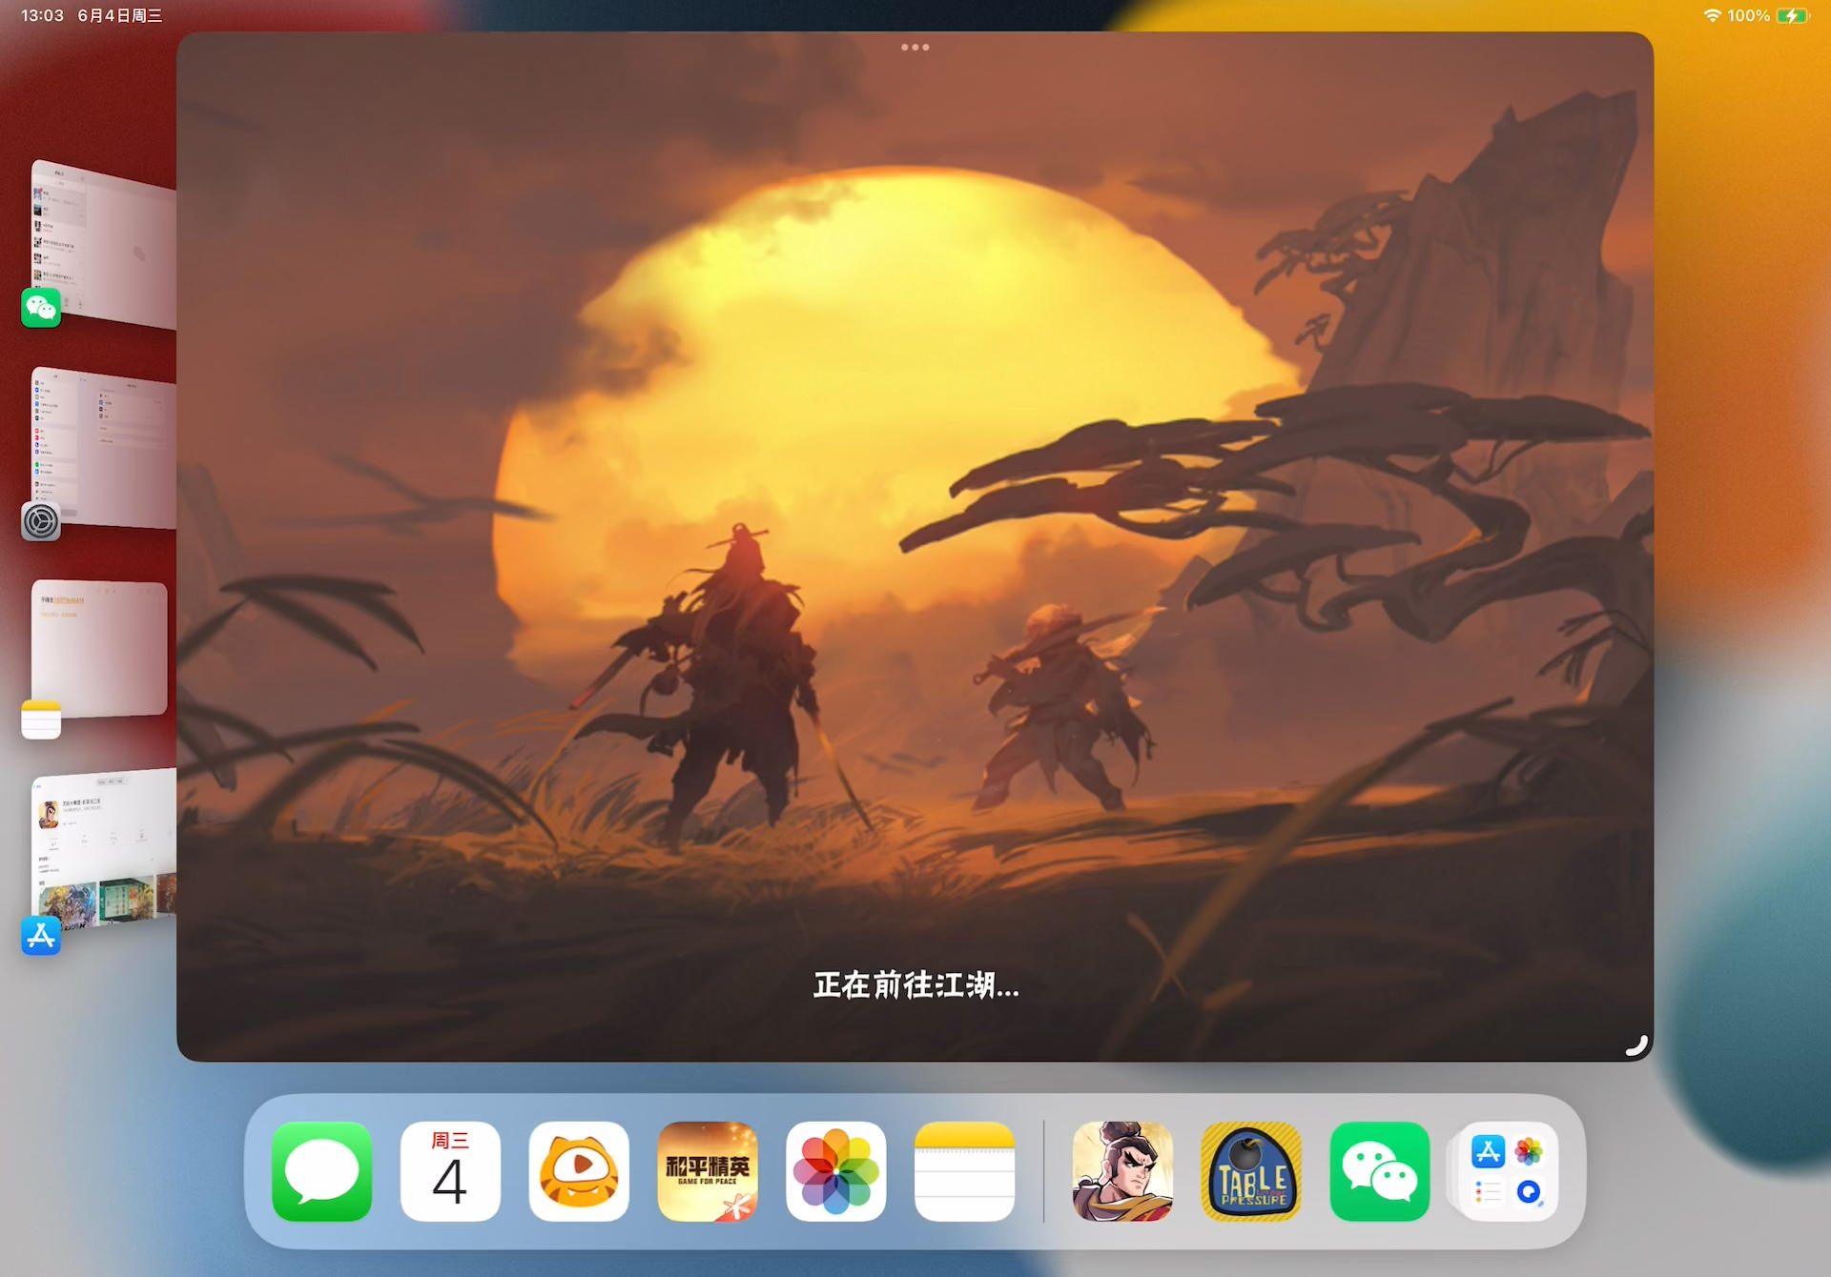This screenshot has width=1831, height=1277.
Task: Open the three-dot window menu at top
Action: 915,47
